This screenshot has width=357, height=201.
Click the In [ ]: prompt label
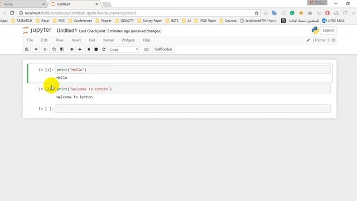pos(46,109)
